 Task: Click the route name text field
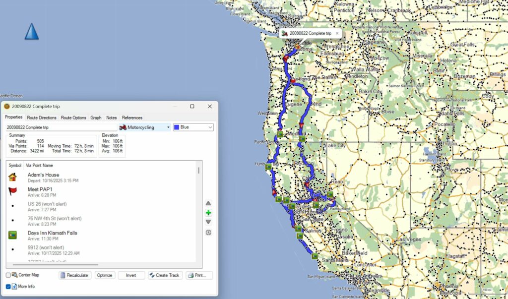[x=60, y=127]
